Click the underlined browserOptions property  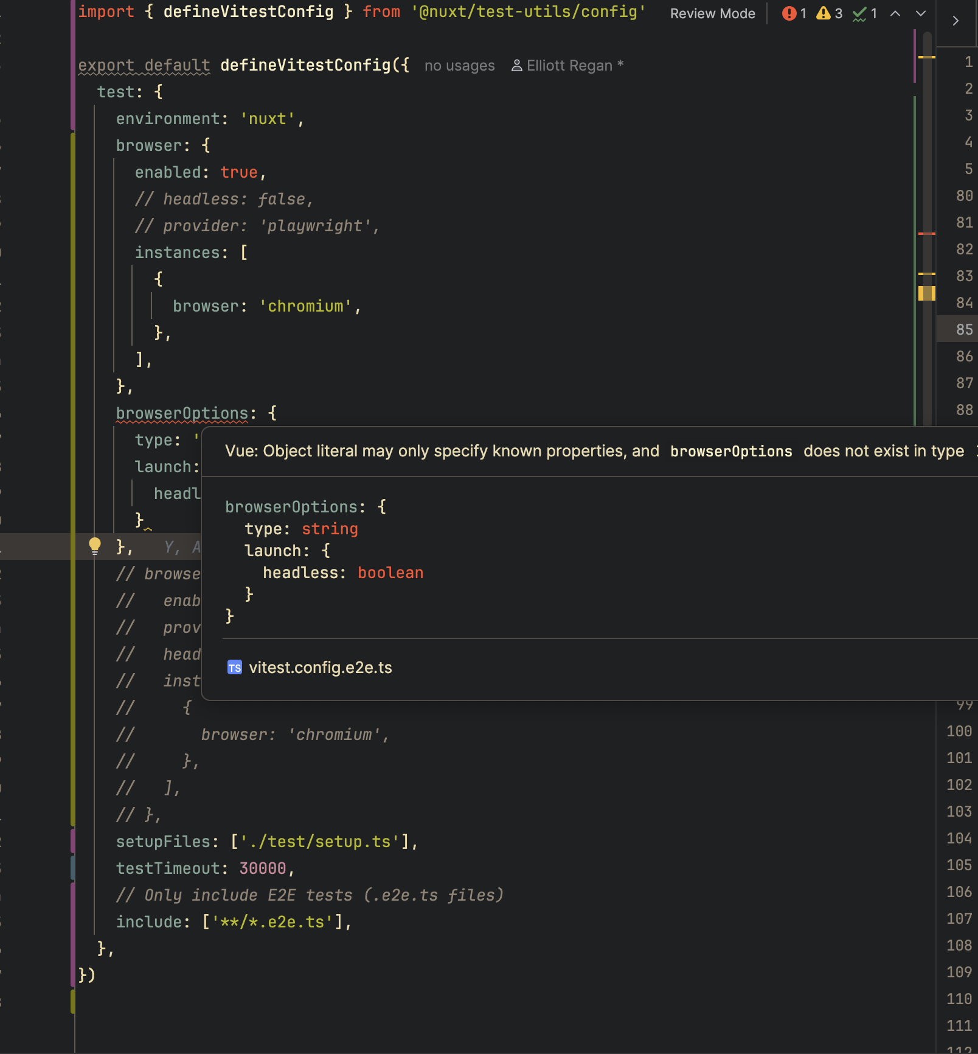[x=182, y=413]
